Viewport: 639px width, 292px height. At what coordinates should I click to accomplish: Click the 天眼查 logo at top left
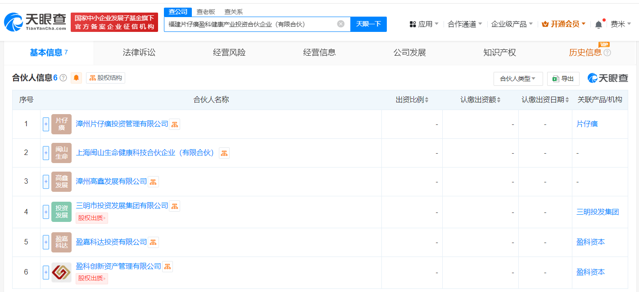click(35, 22)
